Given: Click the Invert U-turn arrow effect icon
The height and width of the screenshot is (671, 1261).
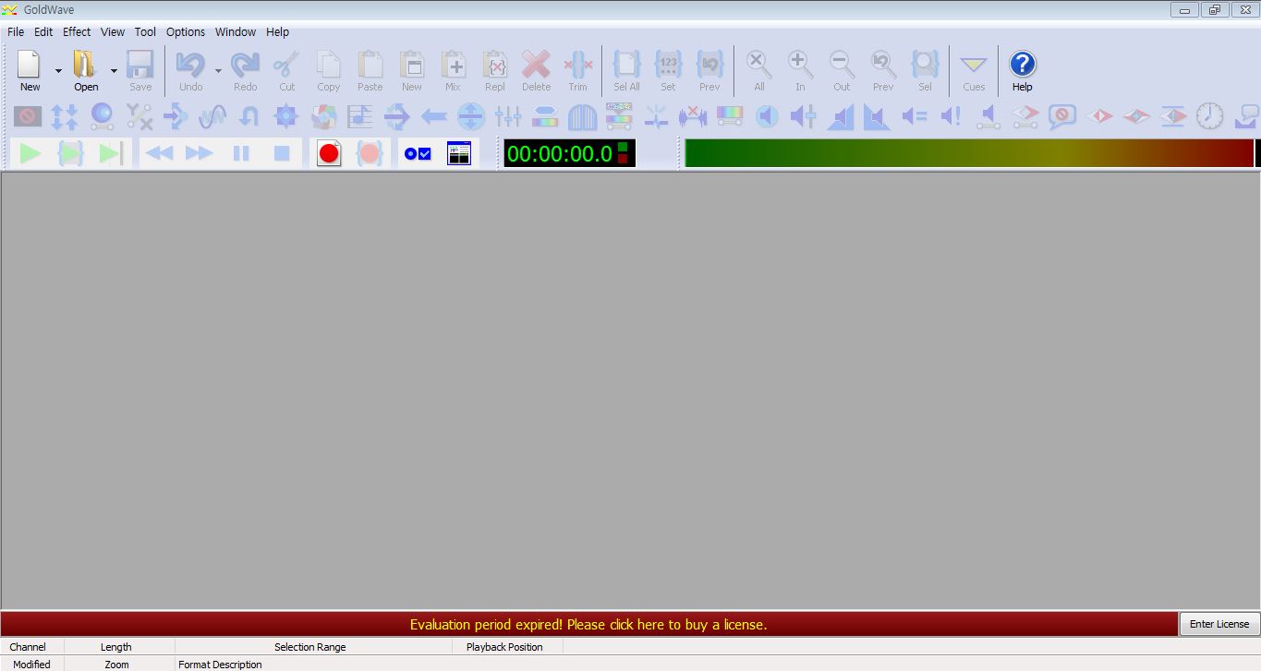Looking at the screenshot, I should pyautogui.click(x=249, y=116).
